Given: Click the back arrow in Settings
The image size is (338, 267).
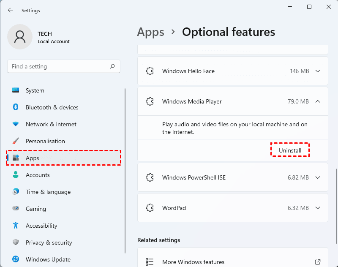Looking at the screenshot, I should pos(11,10).
